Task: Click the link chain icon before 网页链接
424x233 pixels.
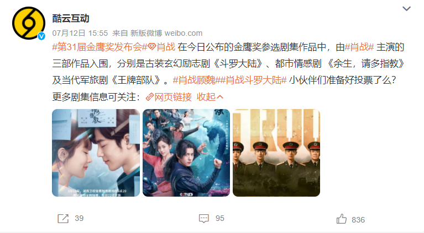Action: tap(150, 97)
